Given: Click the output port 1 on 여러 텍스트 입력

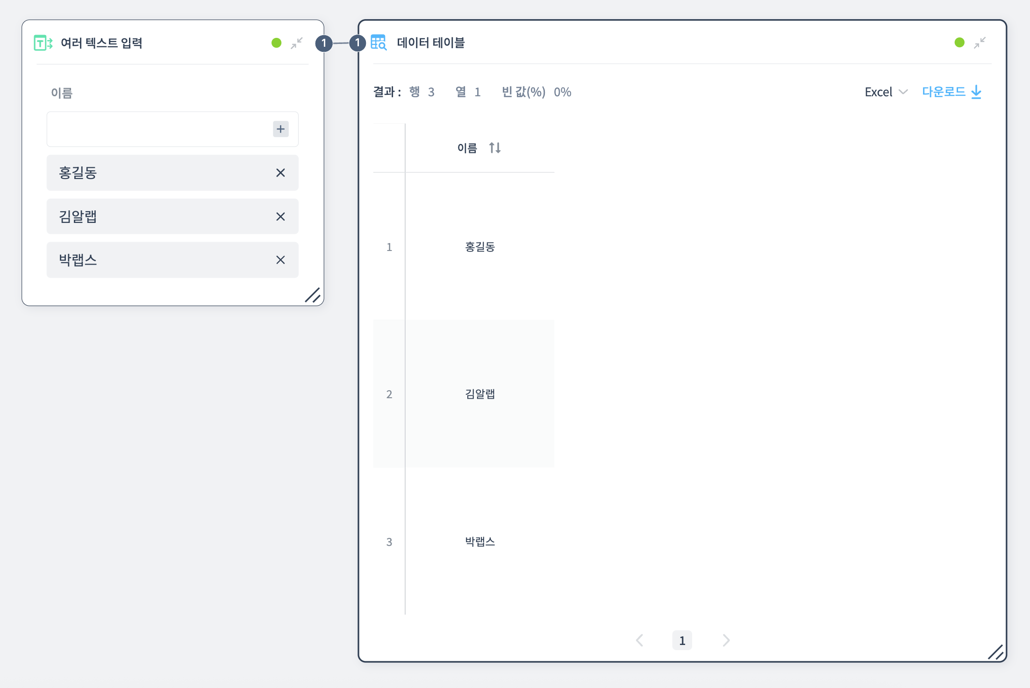Looking at the screenshot, I should click(x=324, y=43).
